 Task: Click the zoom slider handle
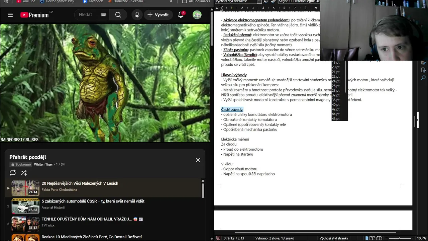(x=399, y=238)
